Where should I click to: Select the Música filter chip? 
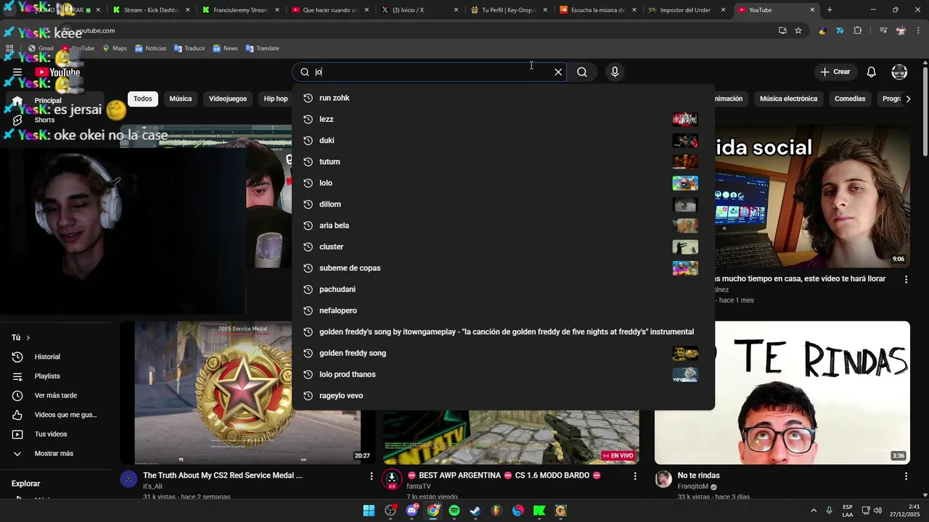click(181, 99)
